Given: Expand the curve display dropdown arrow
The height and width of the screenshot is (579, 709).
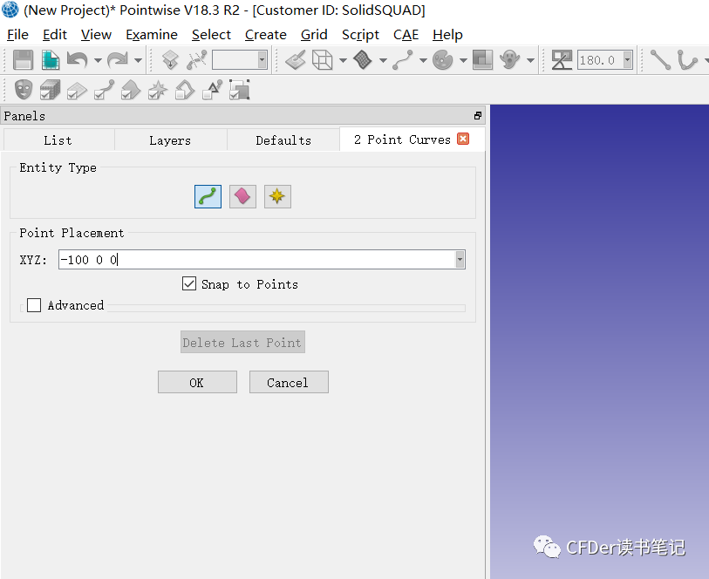Looking at the screenshot, I should click(423, 60).
